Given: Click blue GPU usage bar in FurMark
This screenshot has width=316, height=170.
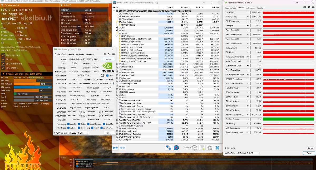Looking at the screenshot, I should 32,87.
